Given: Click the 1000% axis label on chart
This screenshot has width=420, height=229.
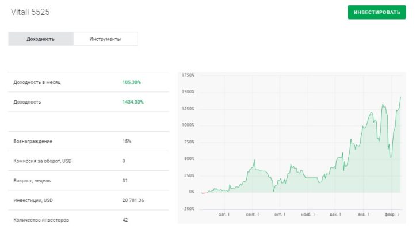Looking at the screenshot, I should [188, 125].
